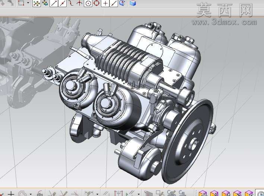This screenshot has width=264, height=196.
Task: Click the Point on Face icon
Action: point(122,3)
